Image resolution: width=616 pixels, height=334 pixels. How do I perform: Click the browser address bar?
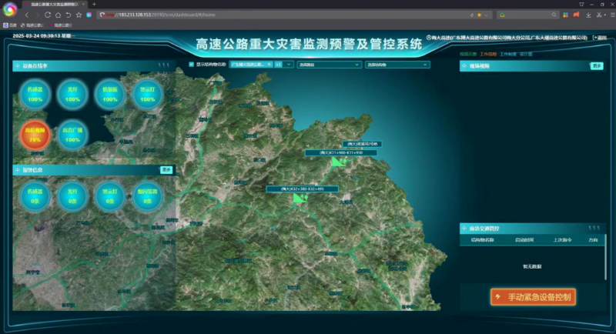[x=269, y=15]
